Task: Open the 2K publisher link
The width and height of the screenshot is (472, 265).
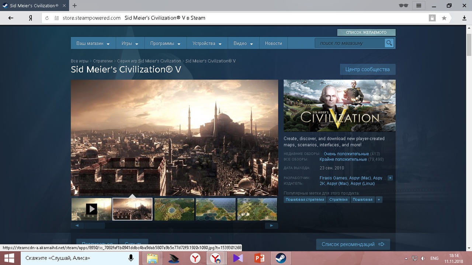Action: 322,184
